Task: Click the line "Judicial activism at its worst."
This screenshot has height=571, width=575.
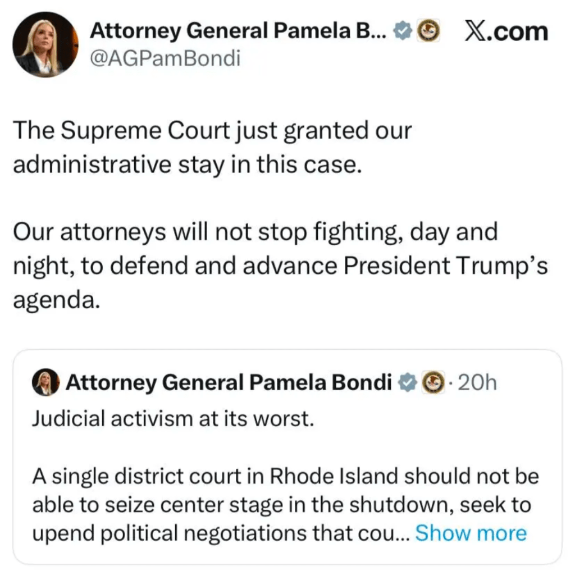Action: coord(171,419)
